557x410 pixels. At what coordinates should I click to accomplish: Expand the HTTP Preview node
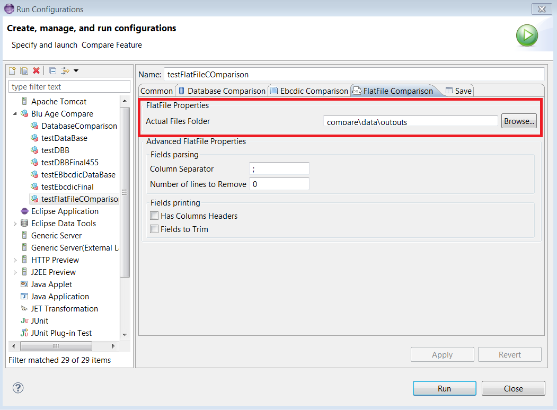tap(15, 260)
